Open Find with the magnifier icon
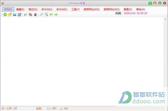Image resolution: width=168 pixels, height=111 pixels. [x=41, y=15]
